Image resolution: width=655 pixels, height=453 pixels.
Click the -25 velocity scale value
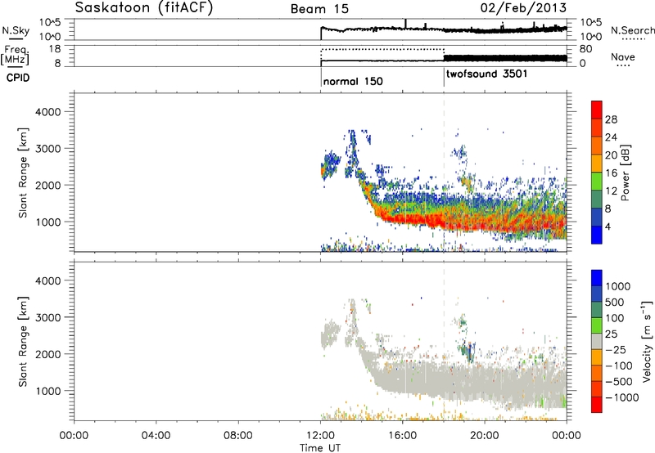click(x=616, y=349)
